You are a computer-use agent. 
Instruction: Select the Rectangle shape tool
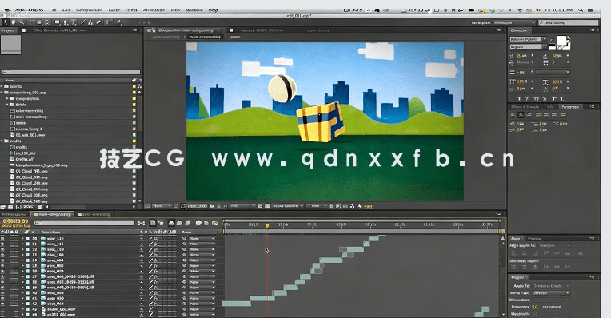click(x=58, y=22)
